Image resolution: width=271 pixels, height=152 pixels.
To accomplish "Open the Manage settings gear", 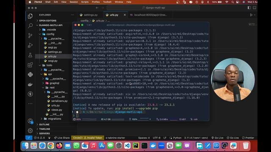I will [x=30, y=130].
